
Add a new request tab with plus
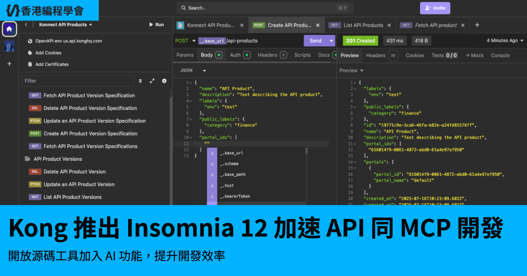(x=477, y=25)
